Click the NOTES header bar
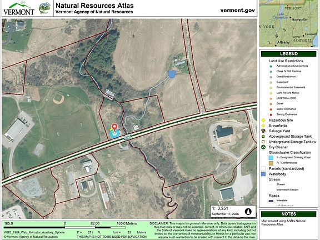Image resolution: width=320 pixels, height=240 pixels. [288, 214]
